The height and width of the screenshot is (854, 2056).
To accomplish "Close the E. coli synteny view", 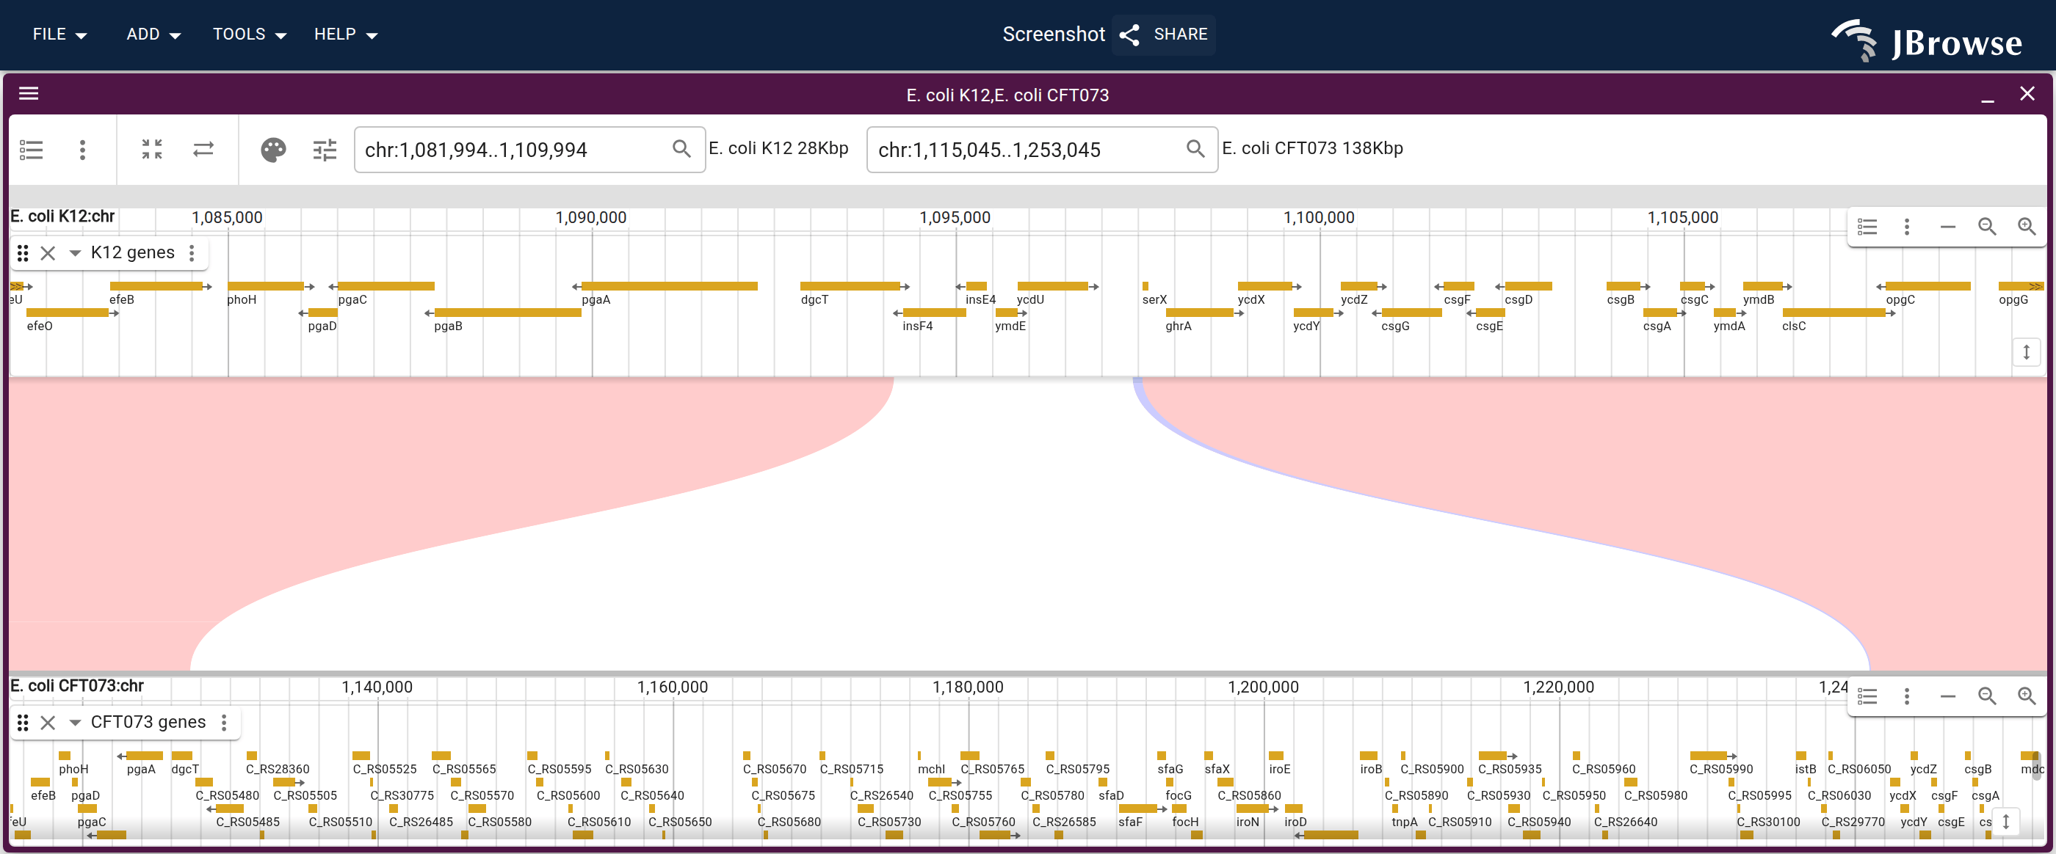I will pos(2027,94).
